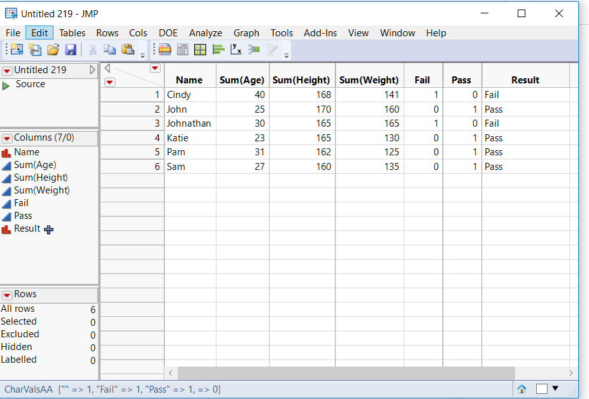This screenshot has width=589, height=399.
Task: Click the Sum(Age) continuous modeling icon
Action: click(x=6, y=165)
